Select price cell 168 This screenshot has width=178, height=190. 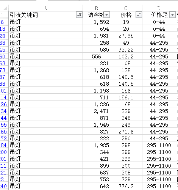(126, 104)
